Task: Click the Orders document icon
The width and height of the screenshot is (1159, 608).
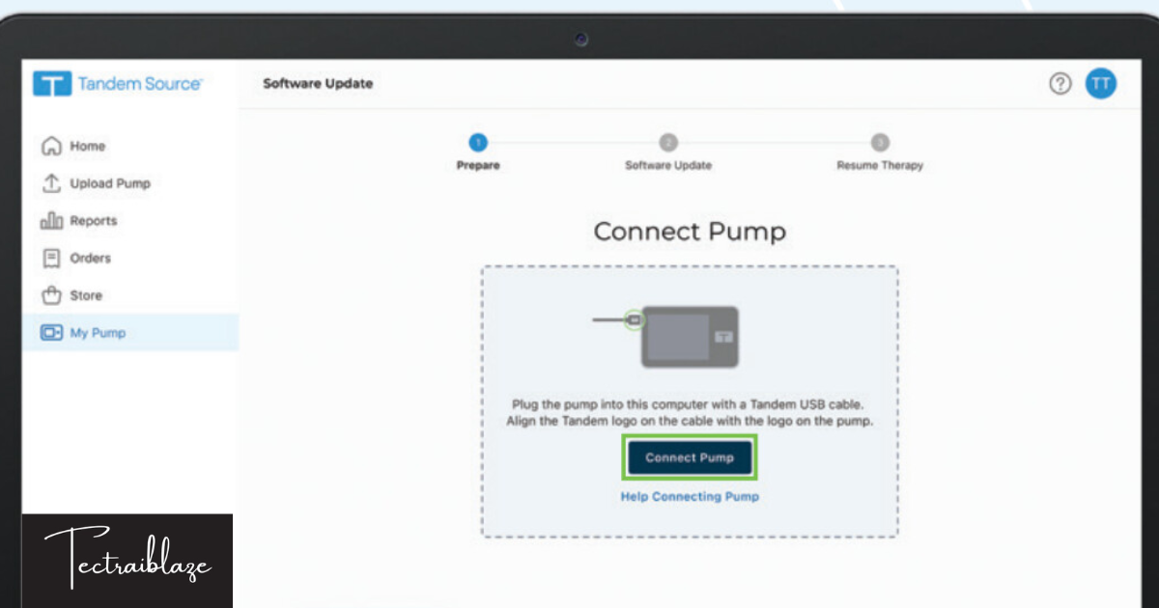Action: tap(51, 259)
